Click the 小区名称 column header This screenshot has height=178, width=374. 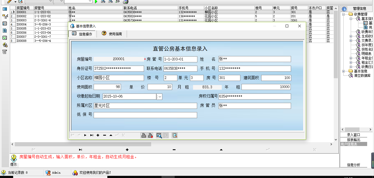pyautogui.click(x=229, y=8)
